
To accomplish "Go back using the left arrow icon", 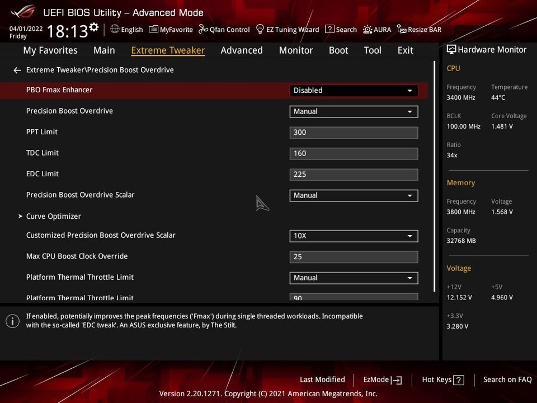I will coord(17,70).
